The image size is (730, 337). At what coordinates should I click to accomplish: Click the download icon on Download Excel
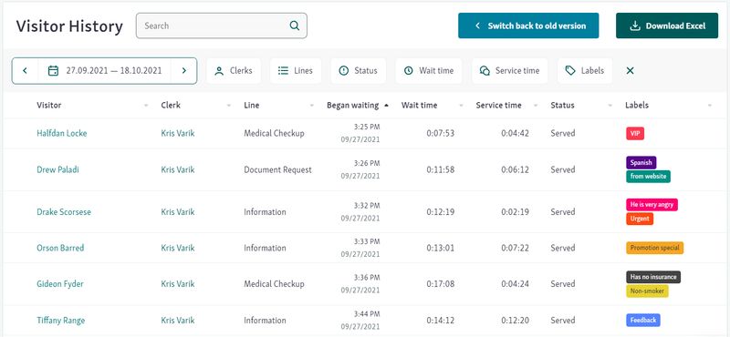[x=635, y=26]
